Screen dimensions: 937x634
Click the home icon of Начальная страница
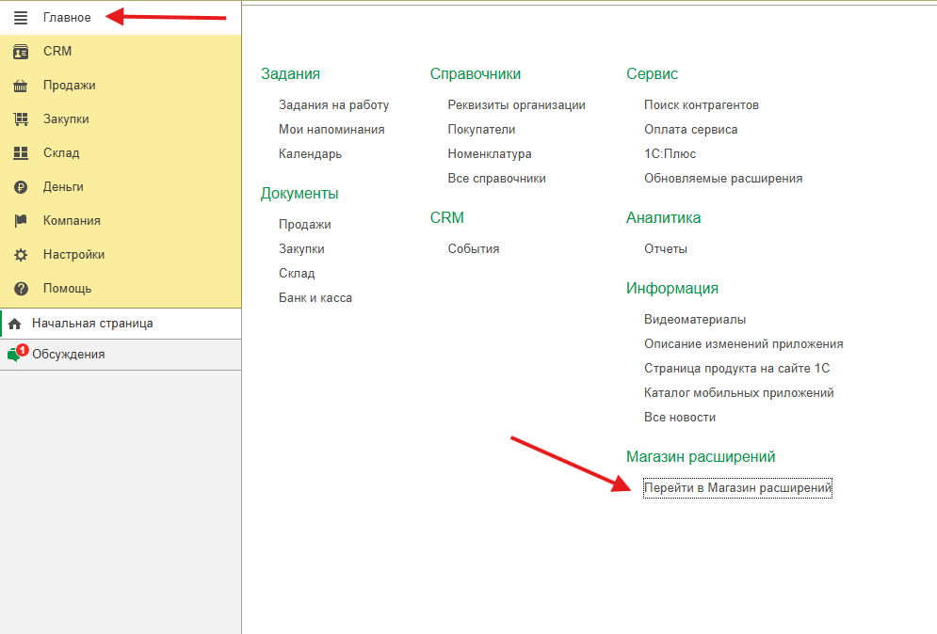15,324
